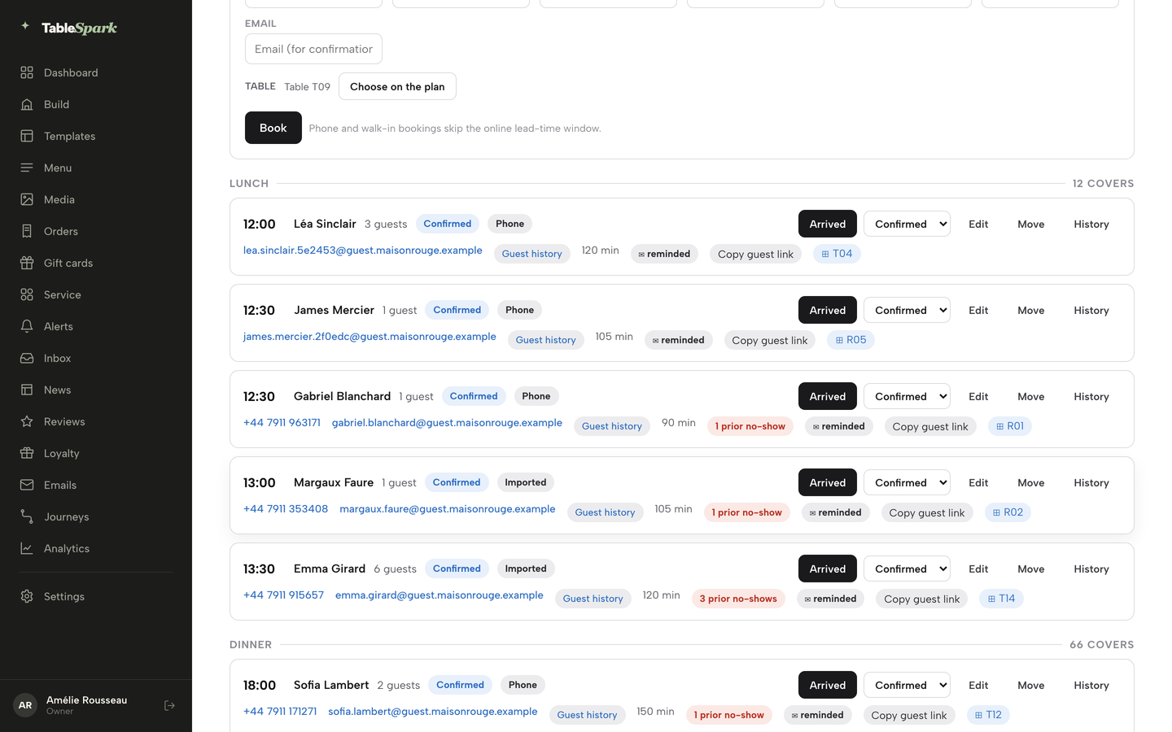Click the Alerts bell icon

pyautogui.click(x=27, y=326)
